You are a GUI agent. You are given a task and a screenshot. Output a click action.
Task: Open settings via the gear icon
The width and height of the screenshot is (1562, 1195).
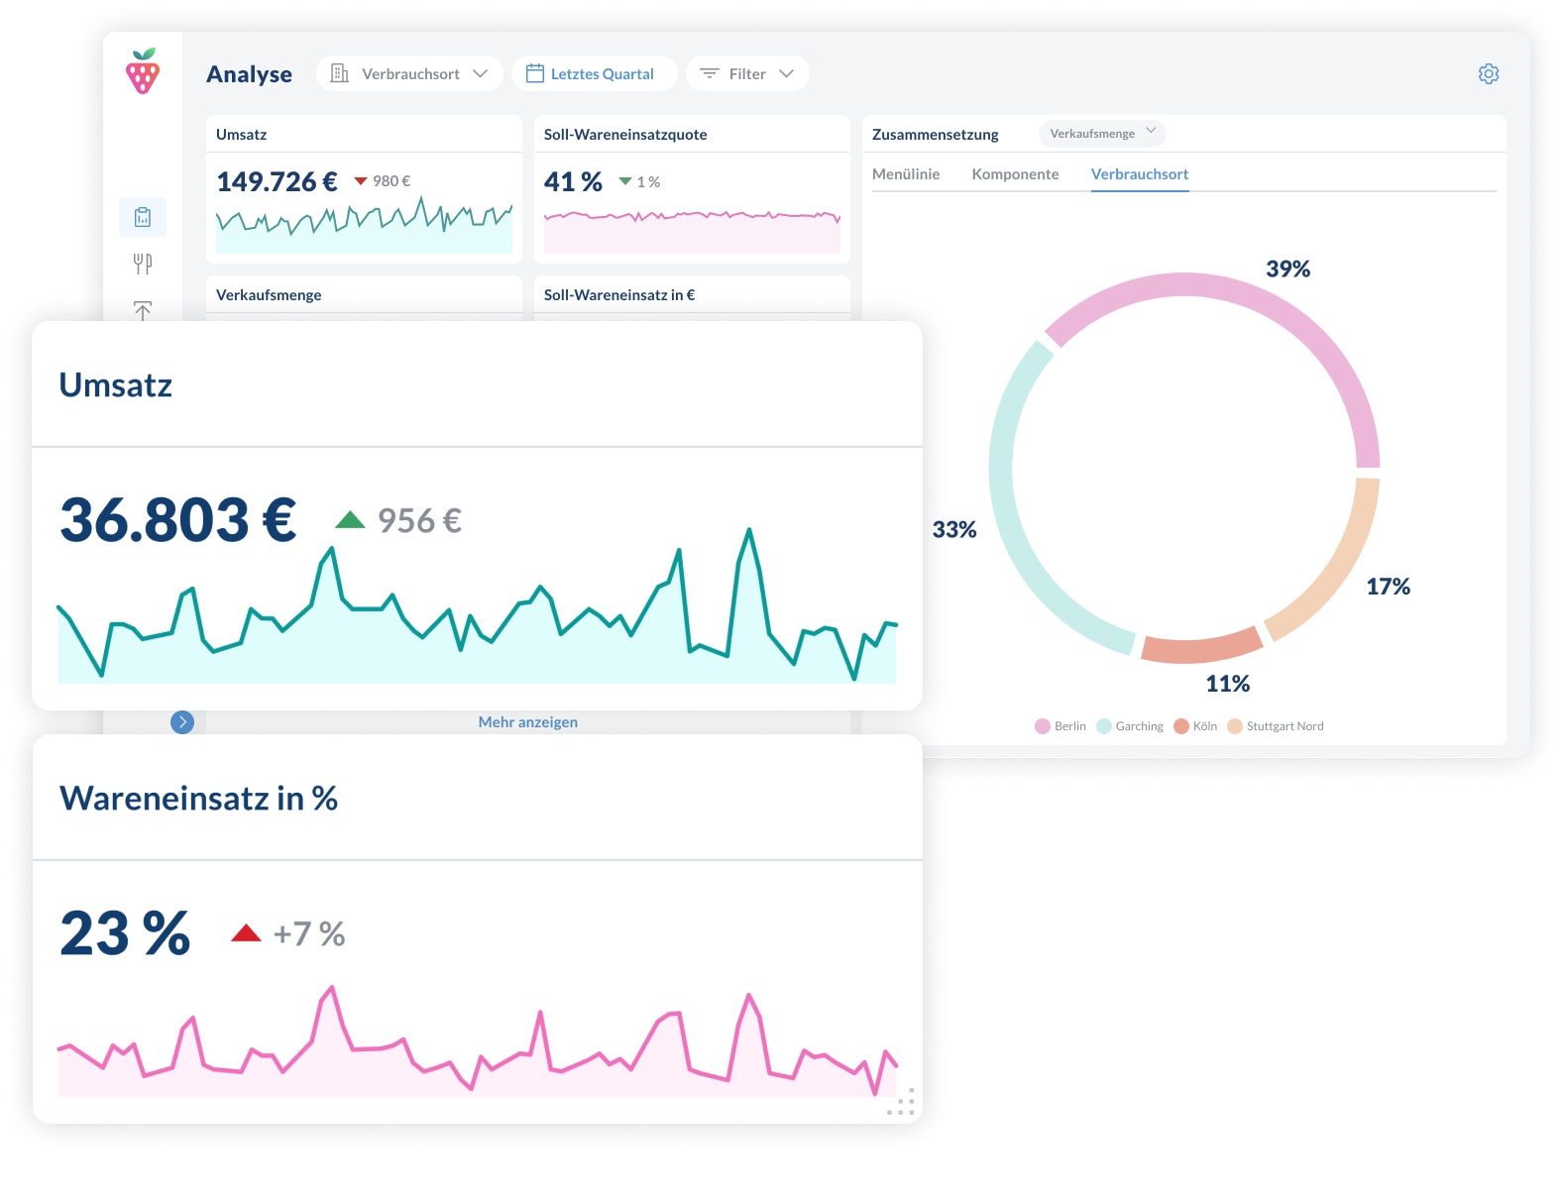(1489, 73)
